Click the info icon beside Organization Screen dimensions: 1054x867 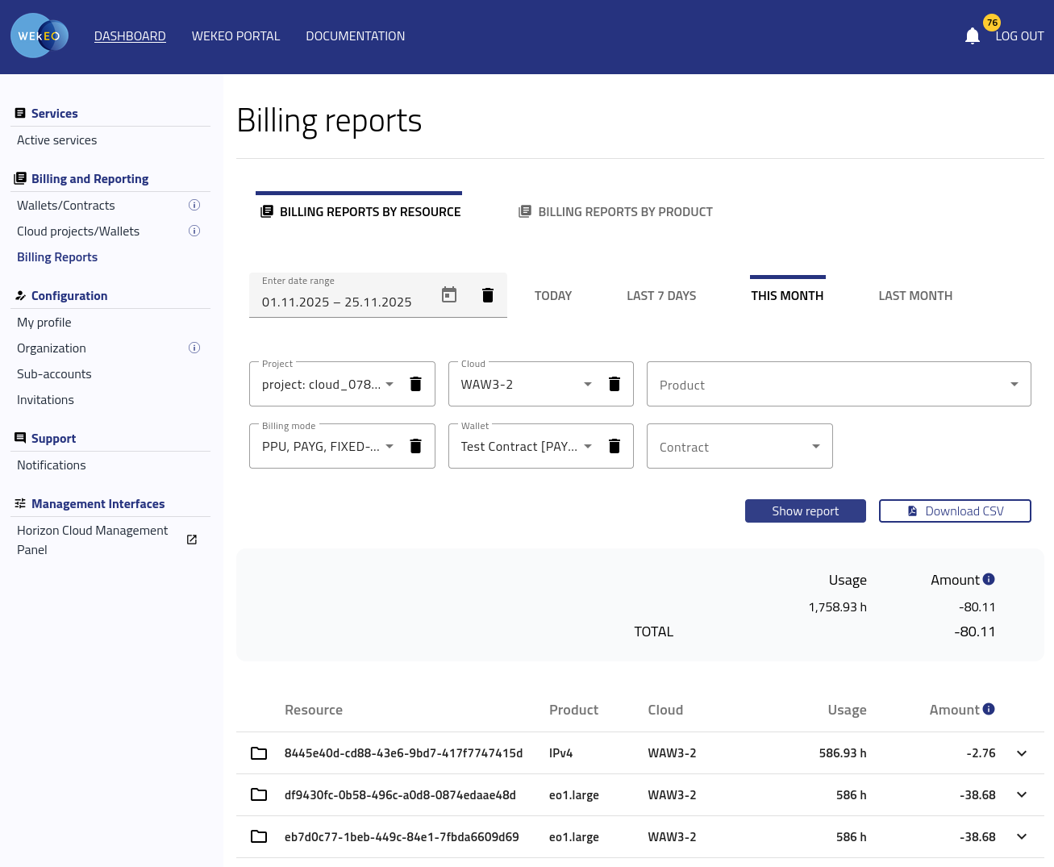194,348
